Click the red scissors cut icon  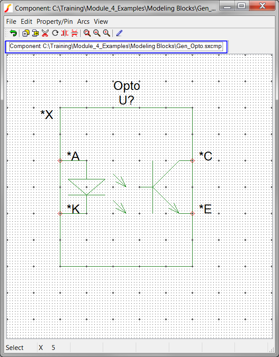click(x=45, y=33)
